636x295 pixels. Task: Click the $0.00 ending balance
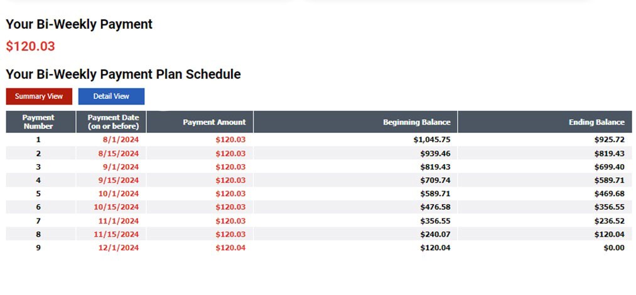[x=614, y=247]
